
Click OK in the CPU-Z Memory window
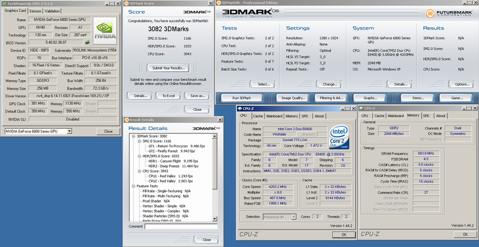pos(465,234)
